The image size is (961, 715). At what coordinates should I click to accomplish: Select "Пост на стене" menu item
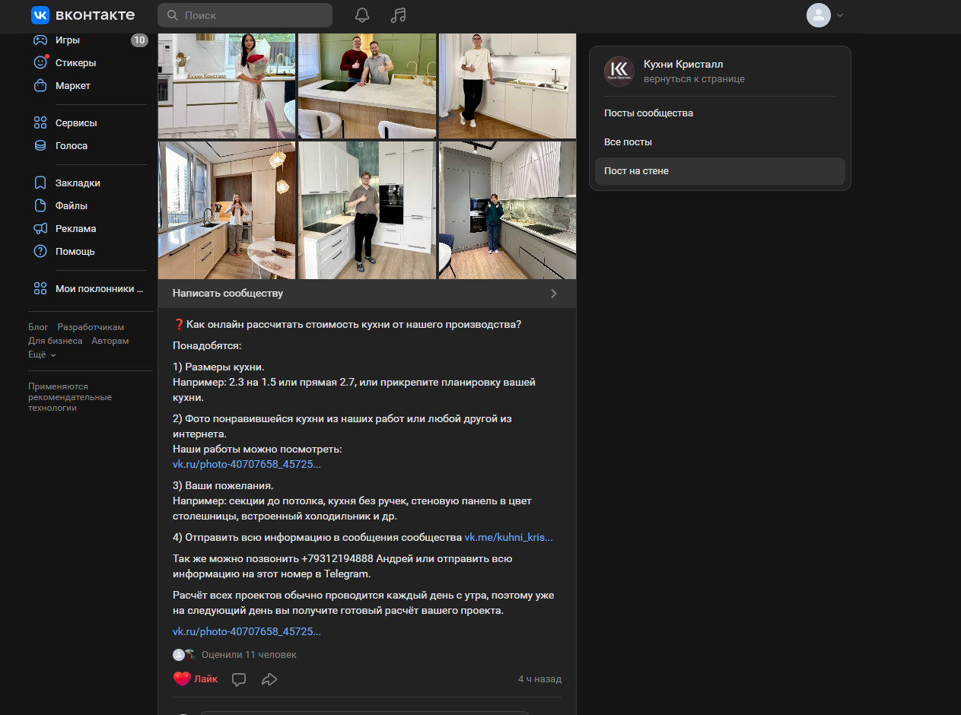point(636,171)
